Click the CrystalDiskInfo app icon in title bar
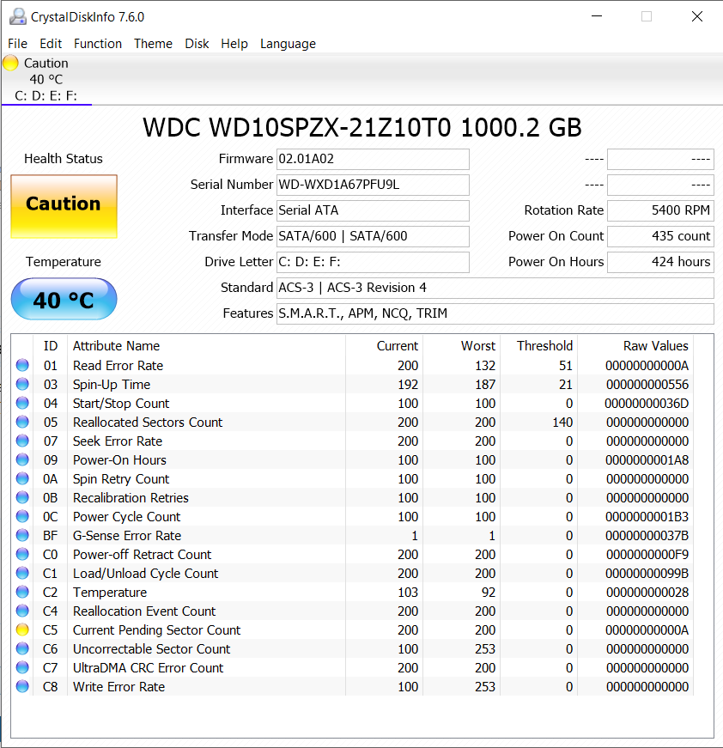Screen dimensions: 723x748 [x=15, y=16]
